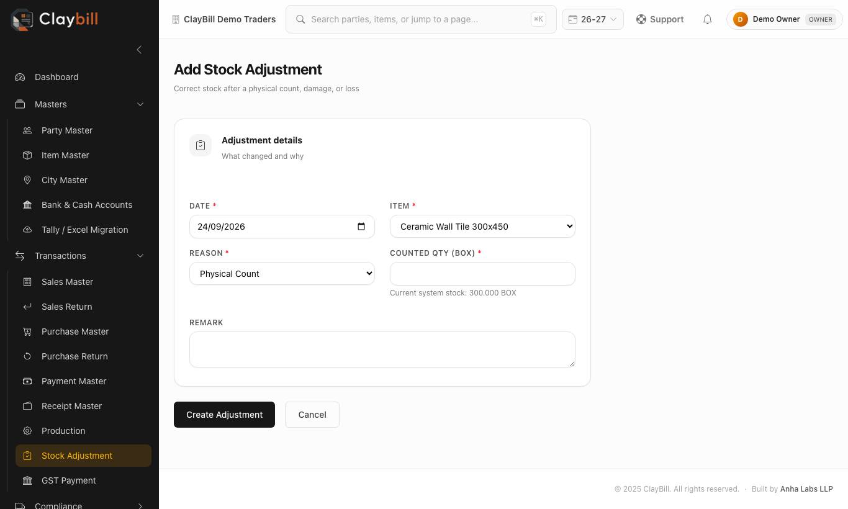Click the Production gear icon
Viewport: 848px width, 509px height.
pos(27,431)
